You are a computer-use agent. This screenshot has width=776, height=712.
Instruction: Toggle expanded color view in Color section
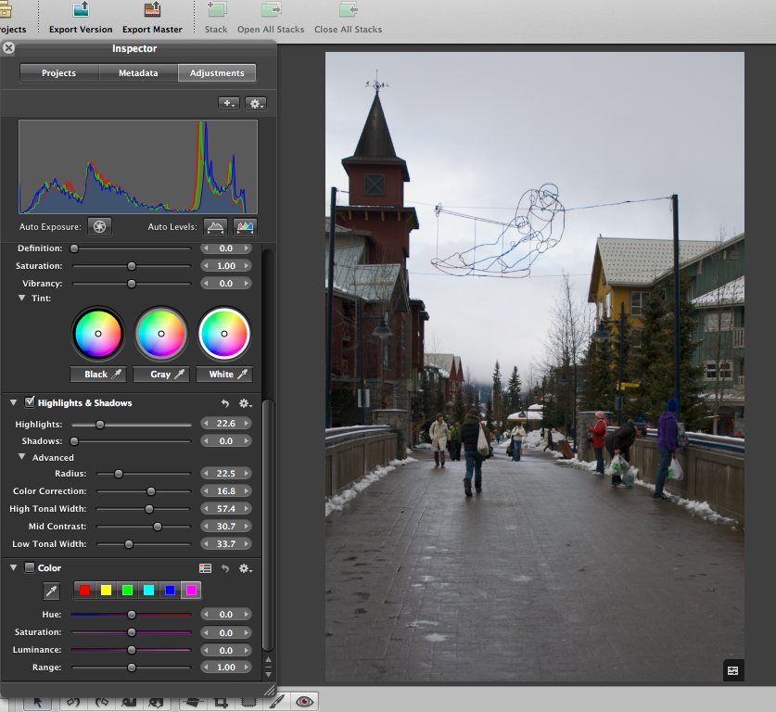coord(206,568)
